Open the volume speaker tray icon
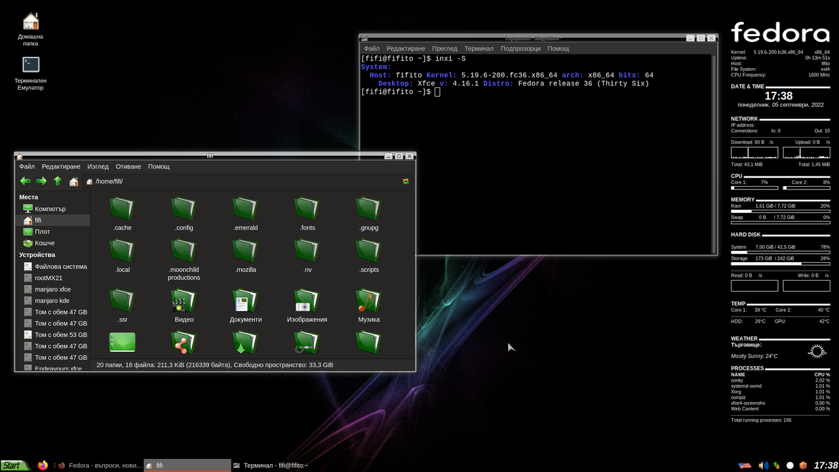The width and height of the screenshot is (839, 472). [x=763, y=465]
